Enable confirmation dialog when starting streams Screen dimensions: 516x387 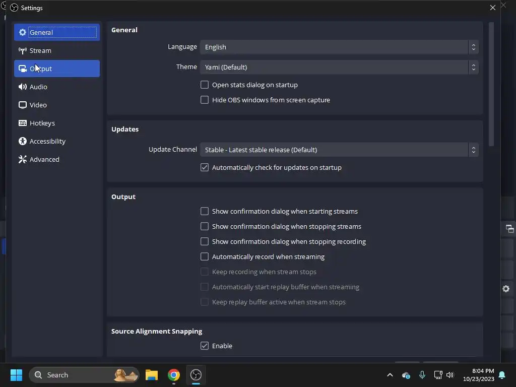coord(205,211)
